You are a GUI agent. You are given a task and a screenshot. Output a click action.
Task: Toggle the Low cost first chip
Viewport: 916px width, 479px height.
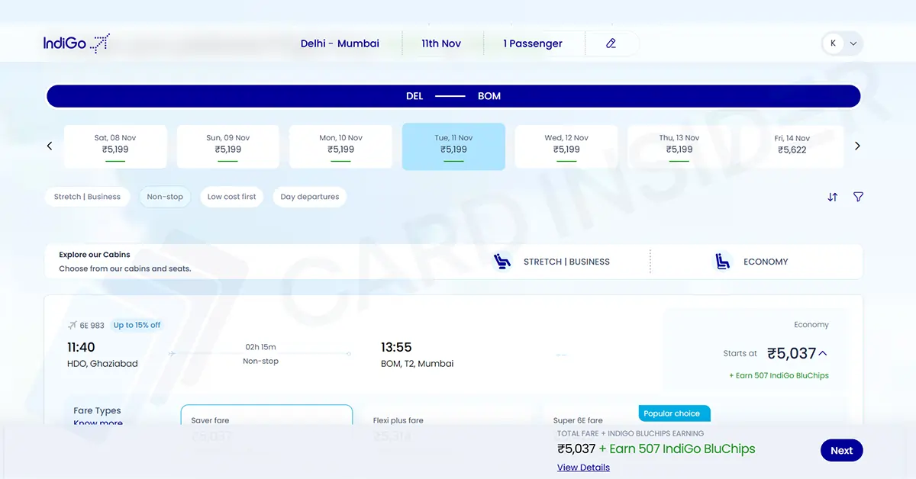pyautogui.click(x=232, y=197)
